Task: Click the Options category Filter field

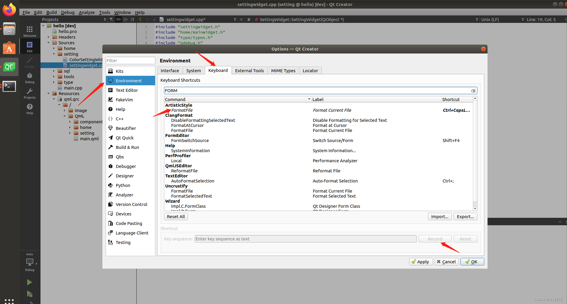Action: click(130, 61)
